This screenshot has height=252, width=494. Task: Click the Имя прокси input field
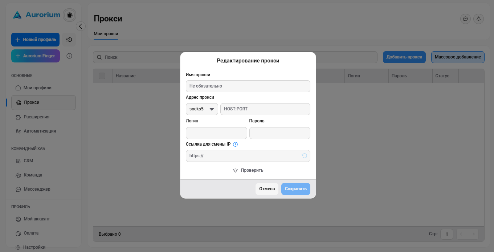click(x=248, y=86)
